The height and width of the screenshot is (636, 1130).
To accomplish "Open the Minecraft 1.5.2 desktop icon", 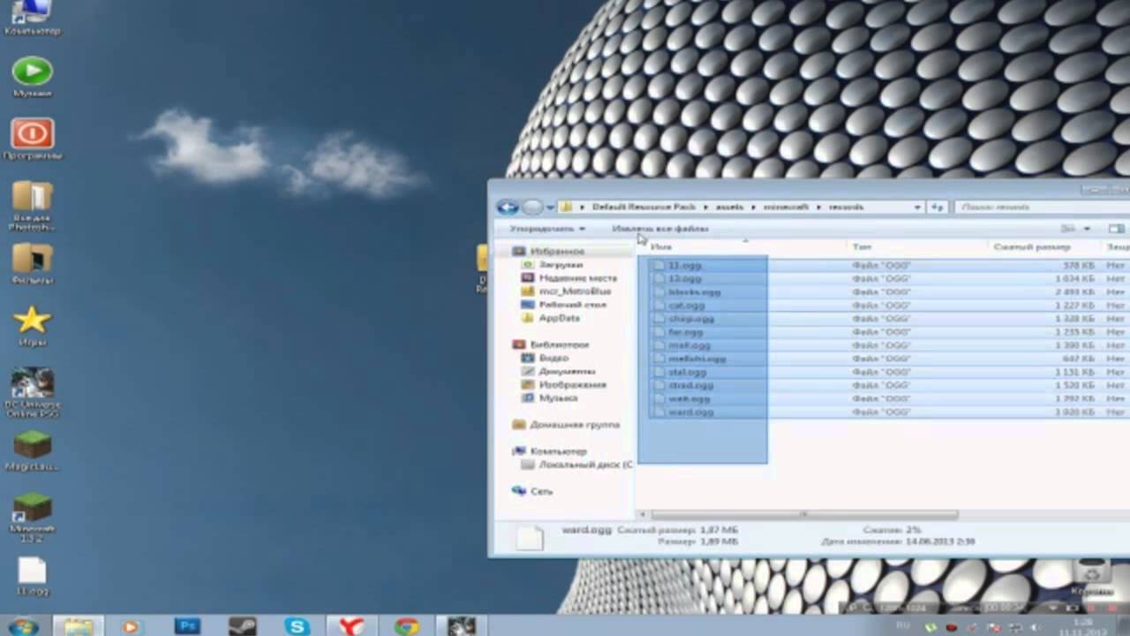I will [x=33, y=519].
